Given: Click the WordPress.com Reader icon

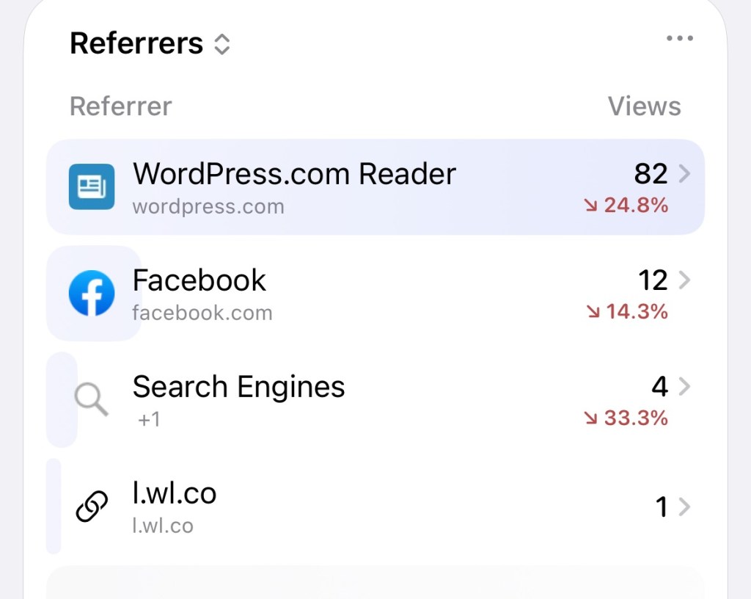Looking at the screenshot, I should (x=92, y=186).
